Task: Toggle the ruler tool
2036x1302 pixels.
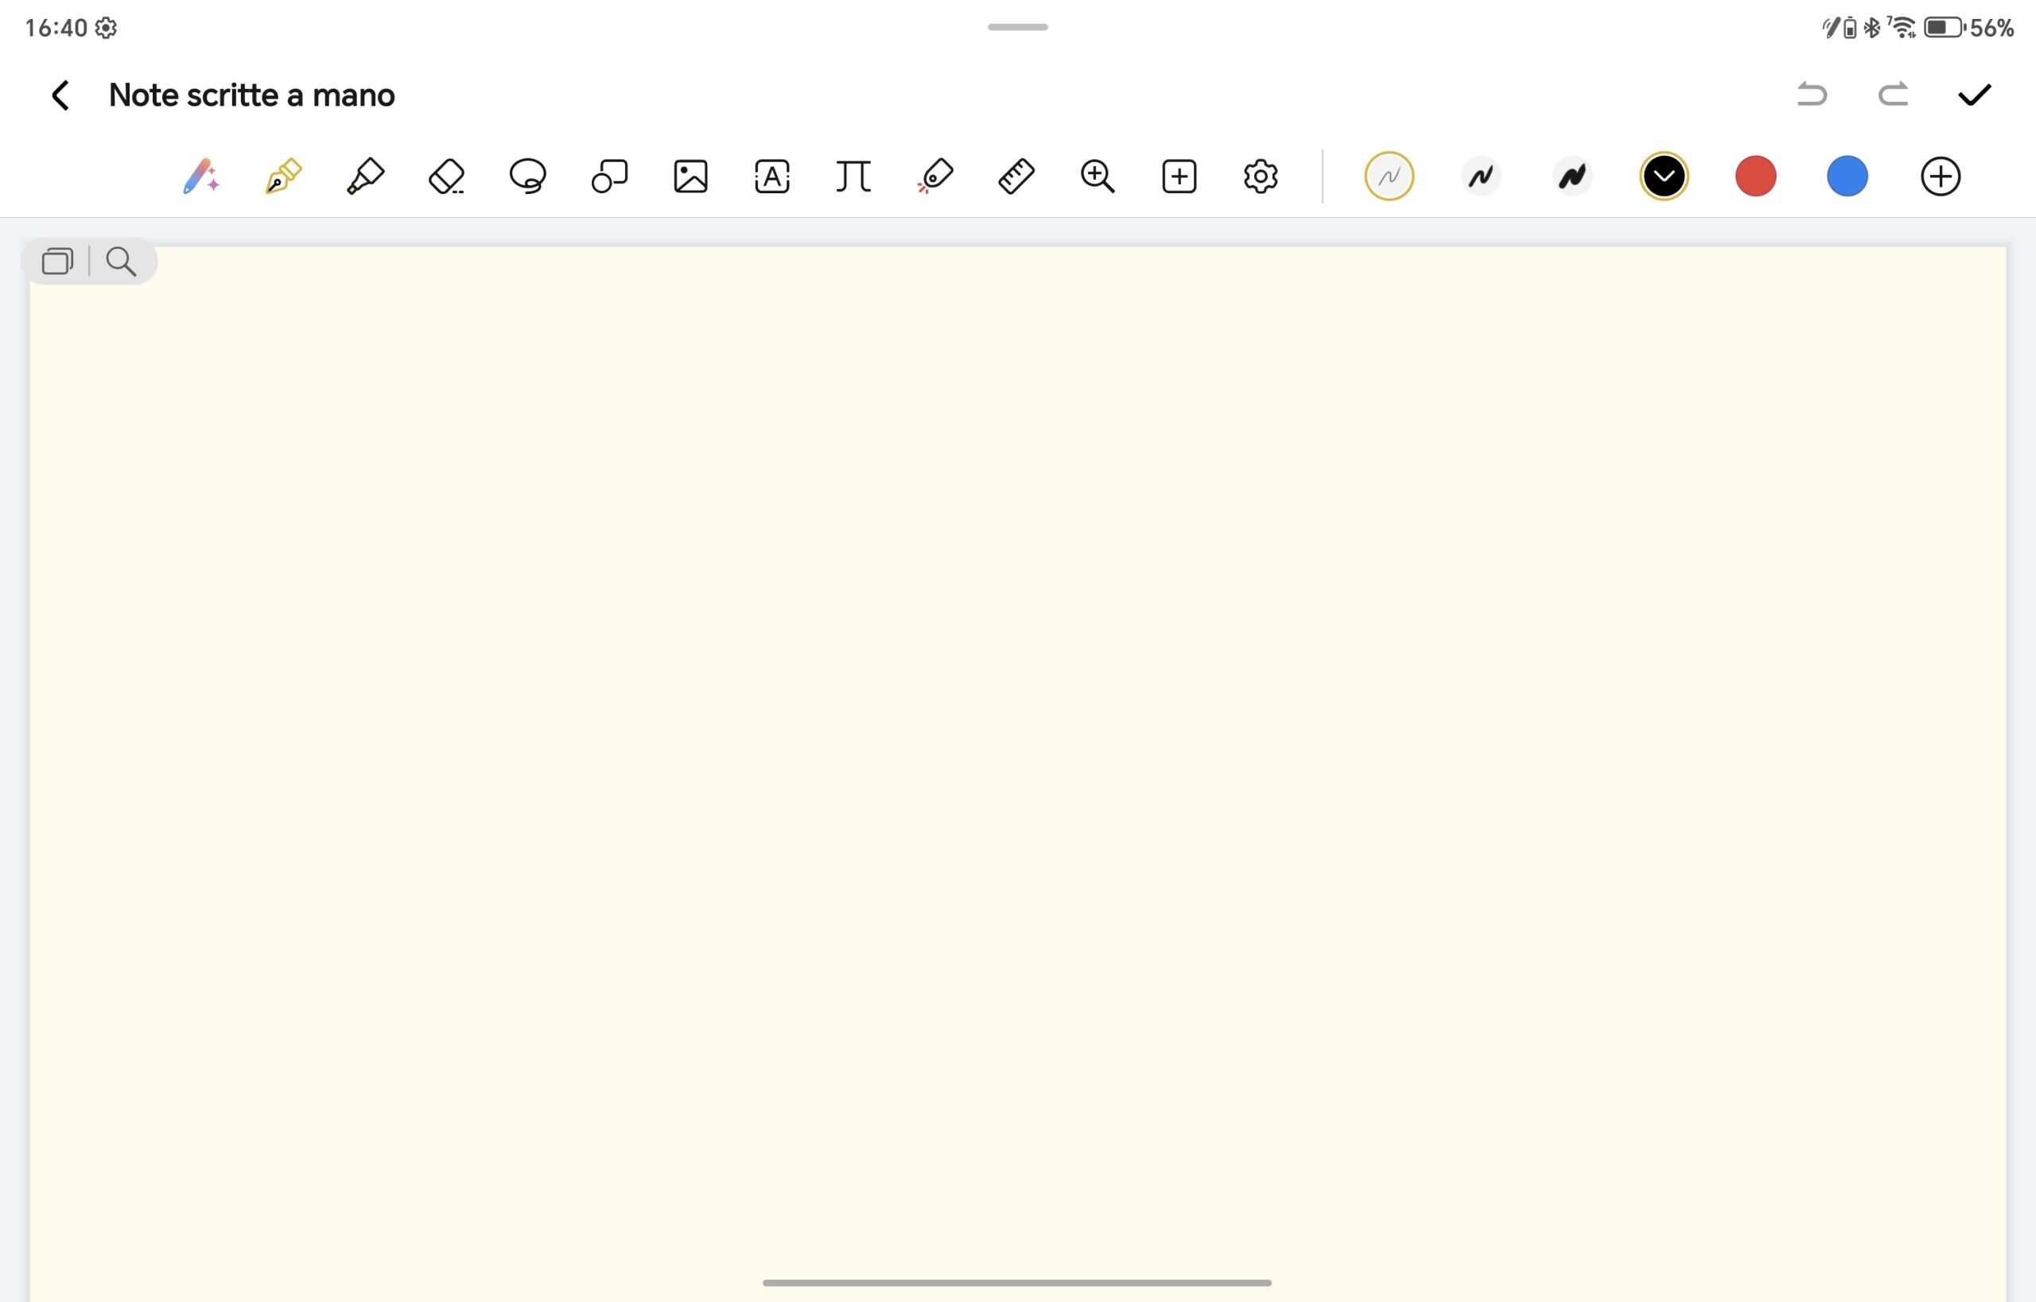Action: (x=1016, y=176)
